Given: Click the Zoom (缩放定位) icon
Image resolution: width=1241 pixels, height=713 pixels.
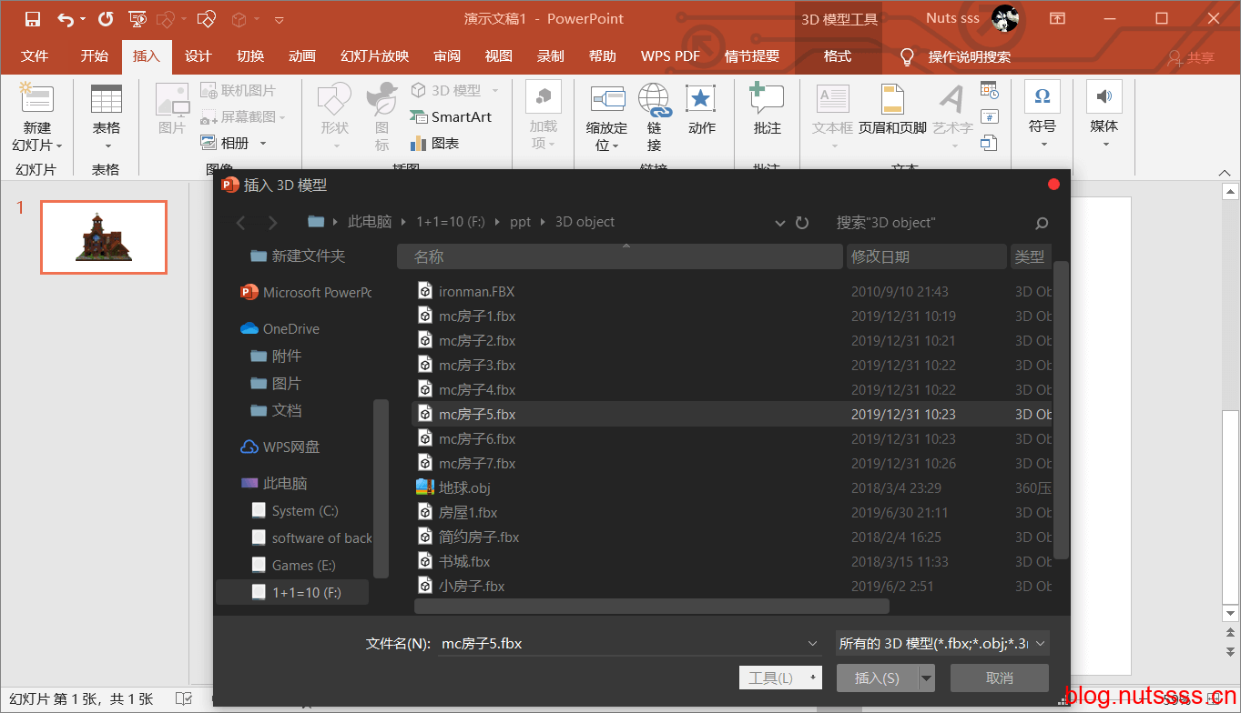Looking at the screenshot, I should tap(606, 98).
